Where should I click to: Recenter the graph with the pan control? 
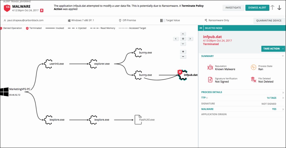point(183,39)
